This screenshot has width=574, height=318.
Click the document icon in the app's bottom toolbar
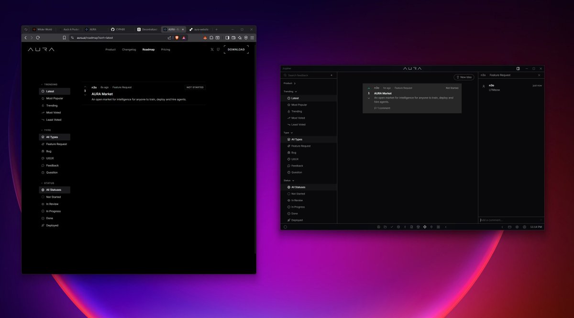[411, 227]
